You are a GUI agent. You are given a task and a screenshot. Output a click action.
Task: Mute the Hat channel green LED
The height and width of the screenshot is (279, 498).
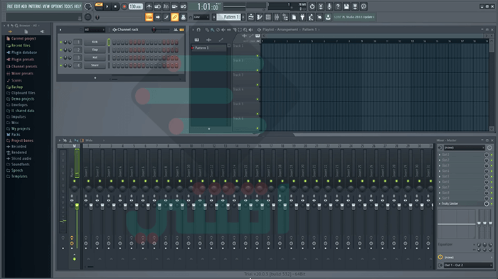pos(60,58)
